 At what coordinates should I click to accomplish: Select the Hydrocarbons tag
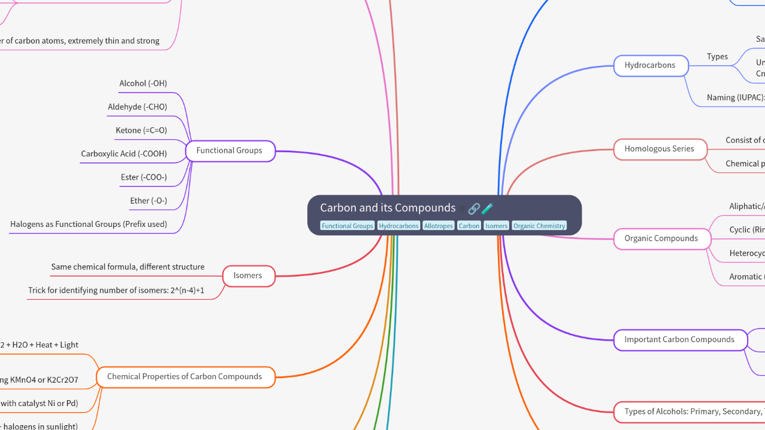(399, 226)
